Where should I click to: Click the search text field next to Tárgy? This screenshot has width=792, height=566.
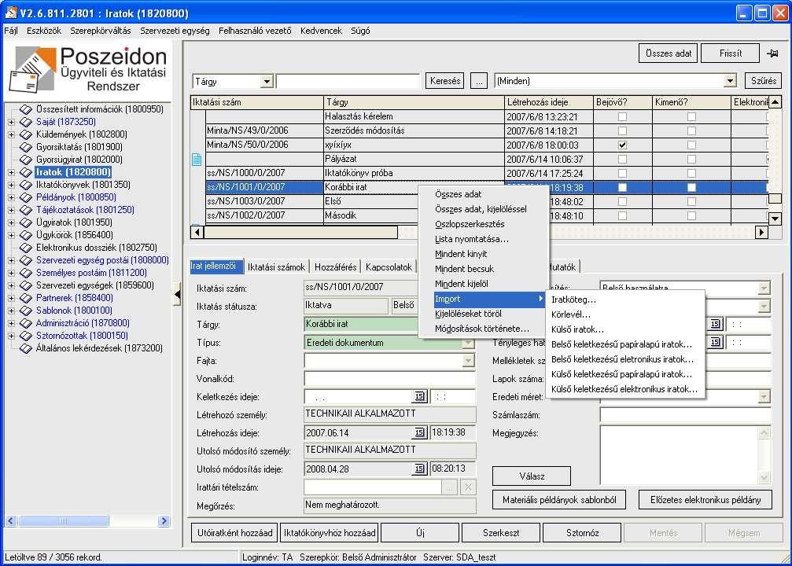[348, 81]
